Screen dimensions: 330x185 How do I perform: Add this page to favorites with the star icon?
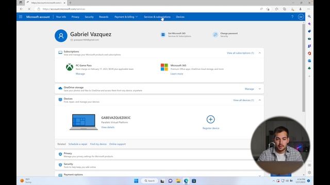(x=268, y=9)
